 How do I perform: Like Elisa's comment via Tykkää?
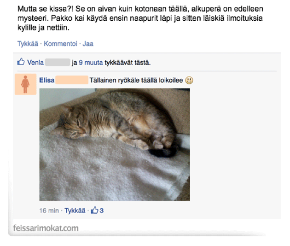pos(75,211)
